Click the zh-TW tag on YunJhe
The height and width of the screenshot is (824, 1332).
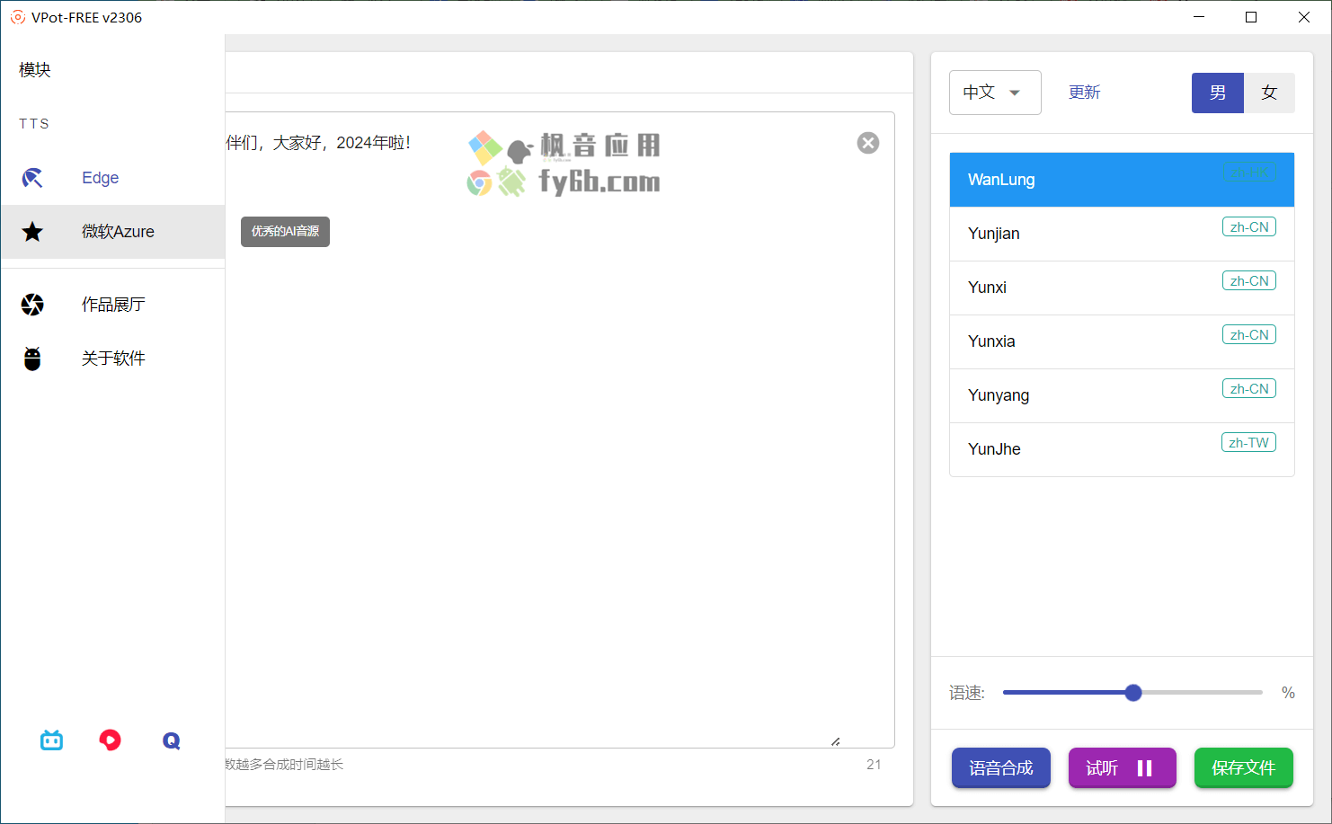tap(1248, 443)
